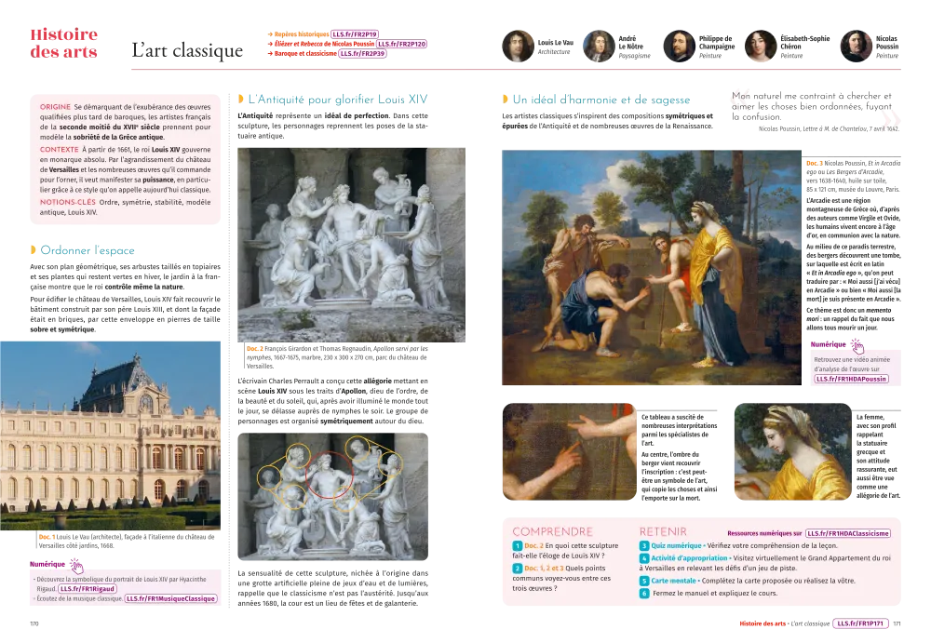Click the number 5 badge beside Carte mentale
Image resolution: width=931 pixels, height=643 pixels.
tap(644, 581)
